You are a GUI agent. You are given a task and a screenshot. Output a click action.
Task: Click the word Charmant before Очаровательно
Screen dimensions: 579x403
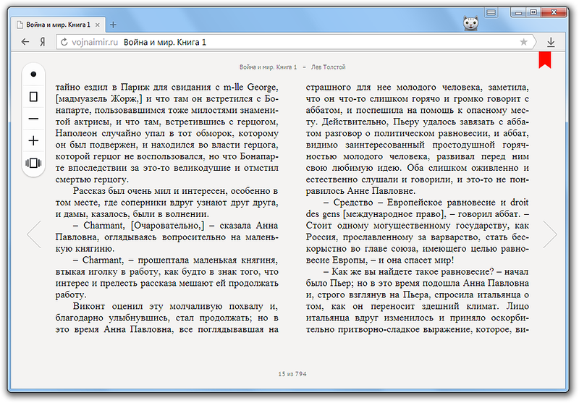point(104,225)
